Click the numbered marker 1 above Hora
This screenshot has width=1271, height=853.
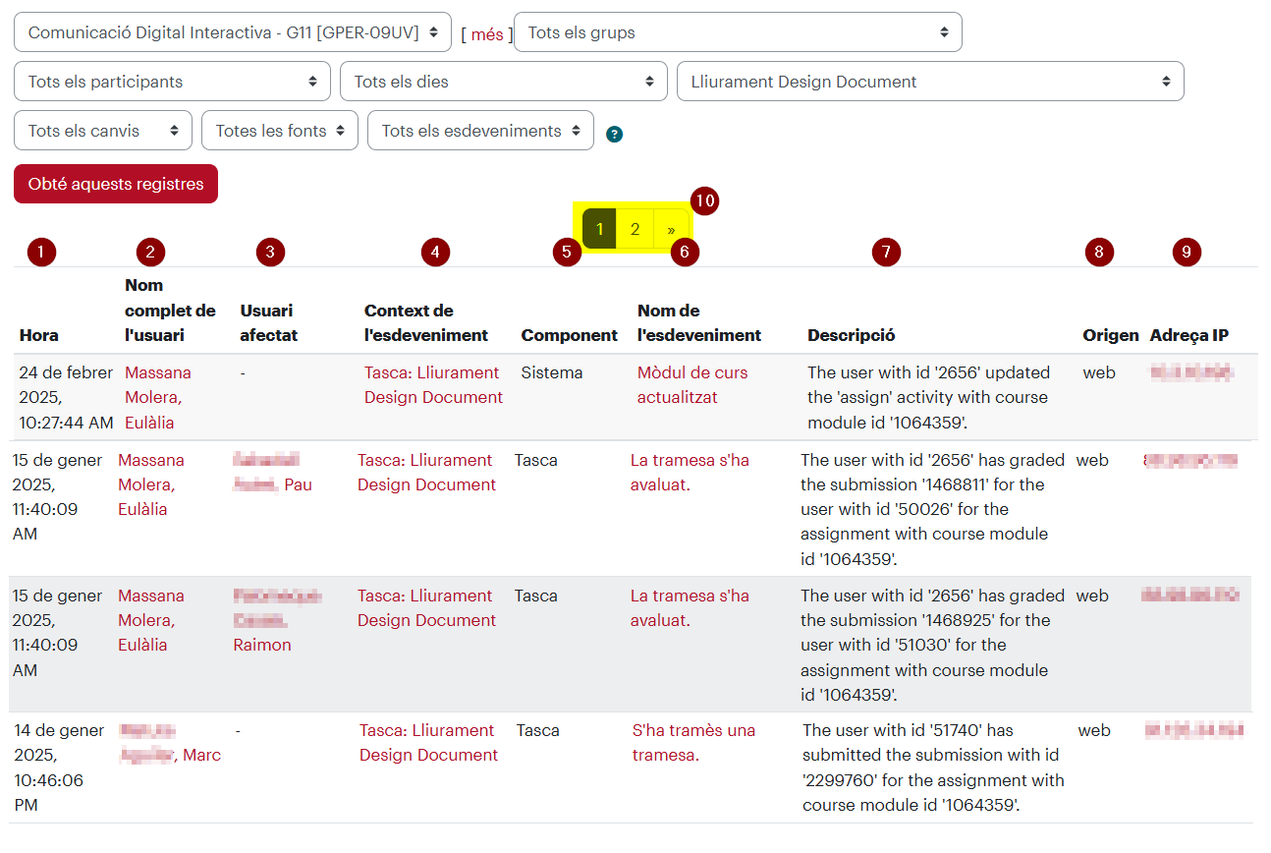[x=41, y=253]
